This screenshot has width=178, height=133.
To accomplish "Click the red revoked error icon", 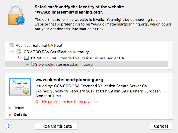I will point(37,102).
